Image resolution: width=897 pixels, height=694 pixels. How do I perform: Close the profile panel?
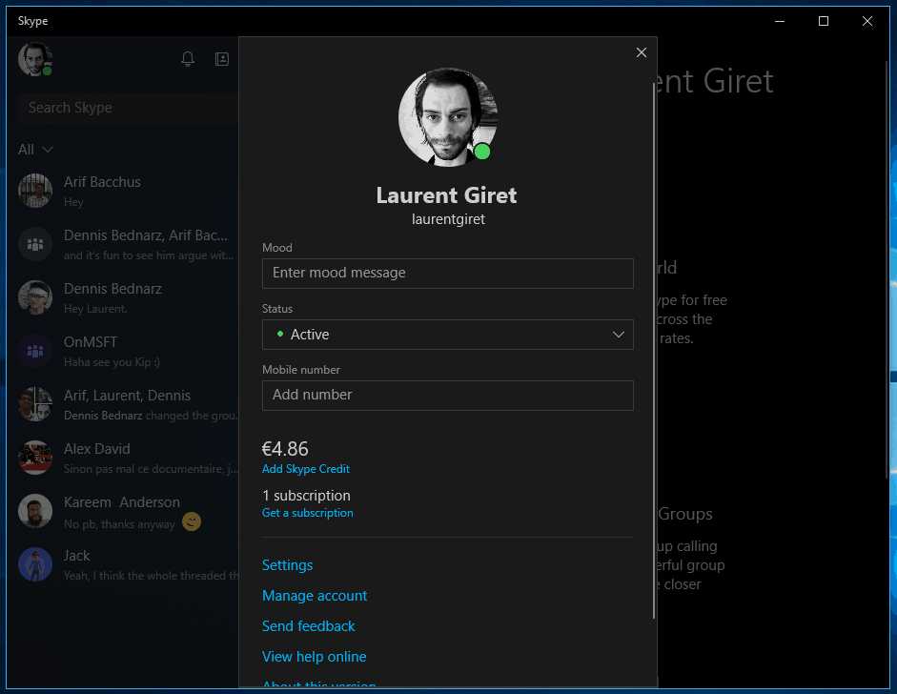(x=642, y=52)
